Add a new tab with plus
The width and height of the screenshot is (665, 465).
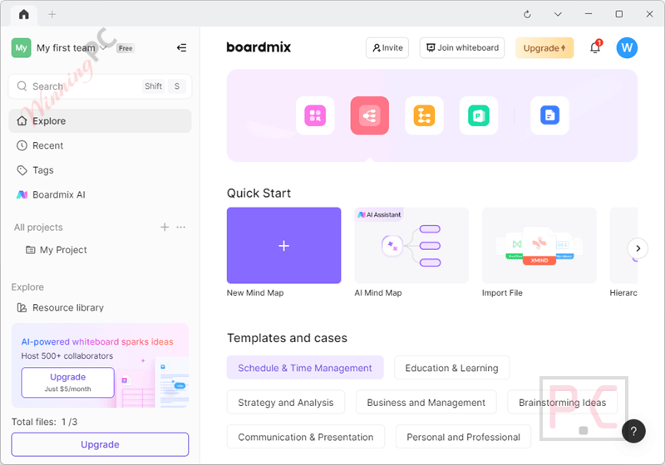click(52, 14)
